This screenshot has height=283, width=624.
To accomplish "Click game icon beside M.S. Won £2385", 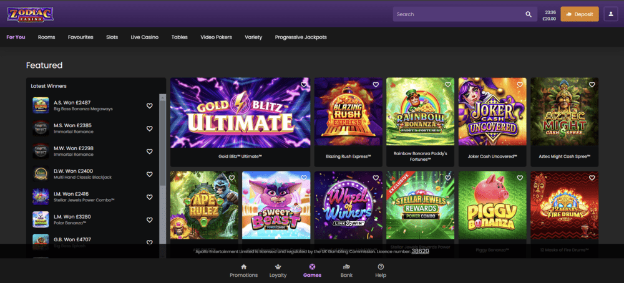I will pos(41,128).
